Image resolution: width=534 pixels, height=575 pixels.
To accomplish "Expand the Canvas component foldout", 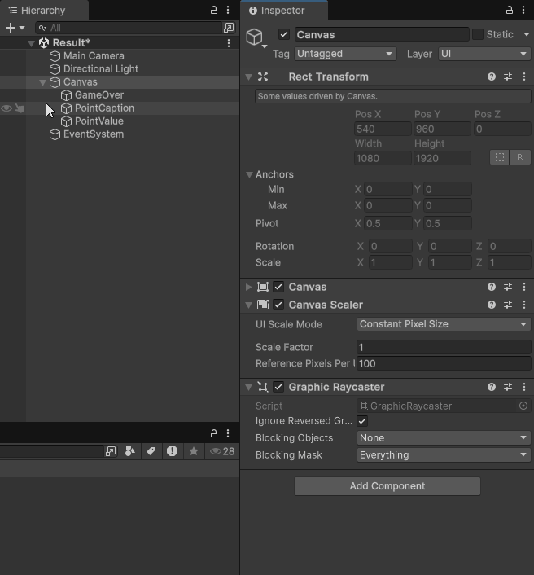I will 249,287.
